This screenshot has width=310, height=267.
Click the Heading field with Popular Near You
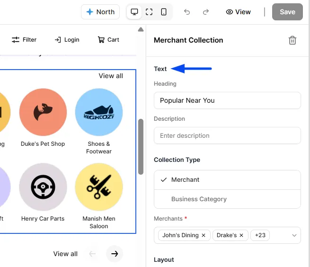(x=227, y=100)
